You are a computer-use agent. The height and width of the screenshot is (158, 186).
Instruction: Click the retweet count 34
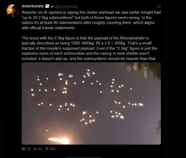click(x=40, y=149)
